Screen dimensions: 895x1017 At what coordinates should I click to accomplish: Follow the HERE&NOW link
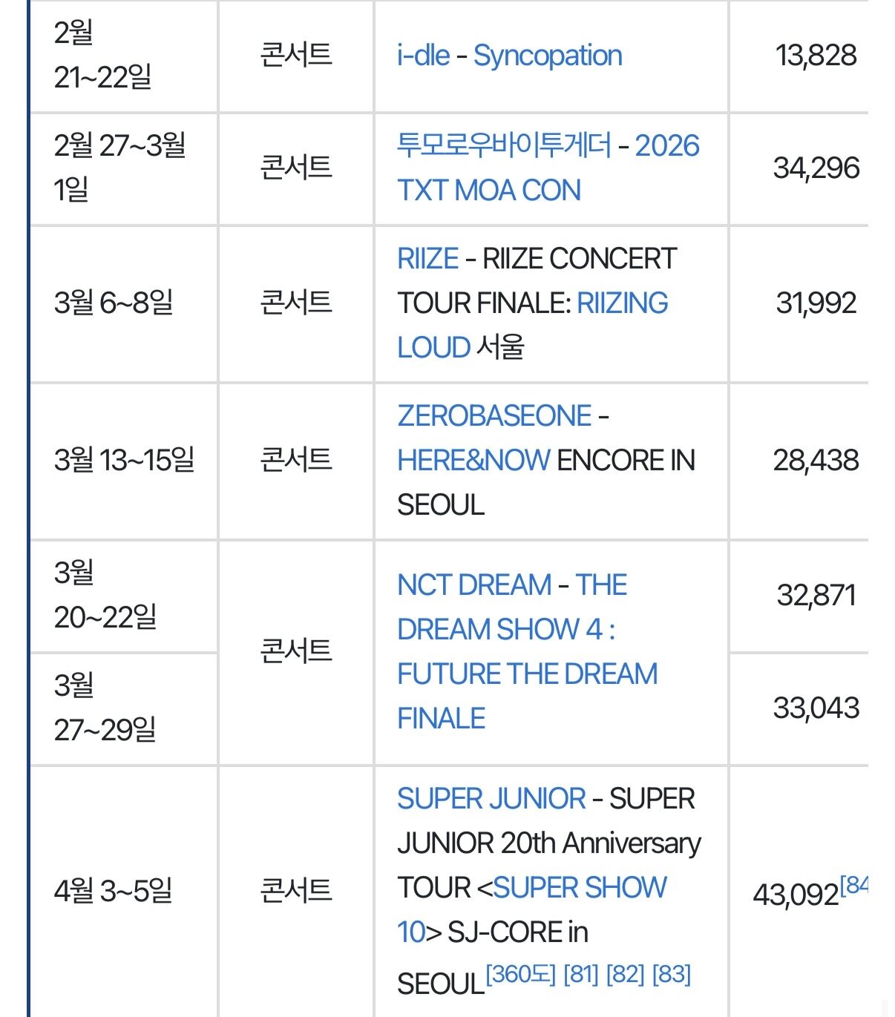pyautogui.click(x=473, y=461)
